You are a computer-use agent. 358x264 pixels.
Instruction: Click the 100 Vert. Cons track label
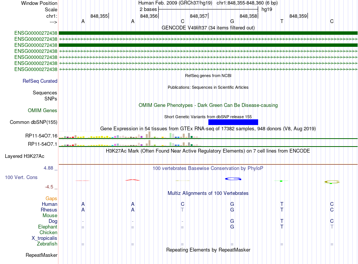tap(21, 177)
